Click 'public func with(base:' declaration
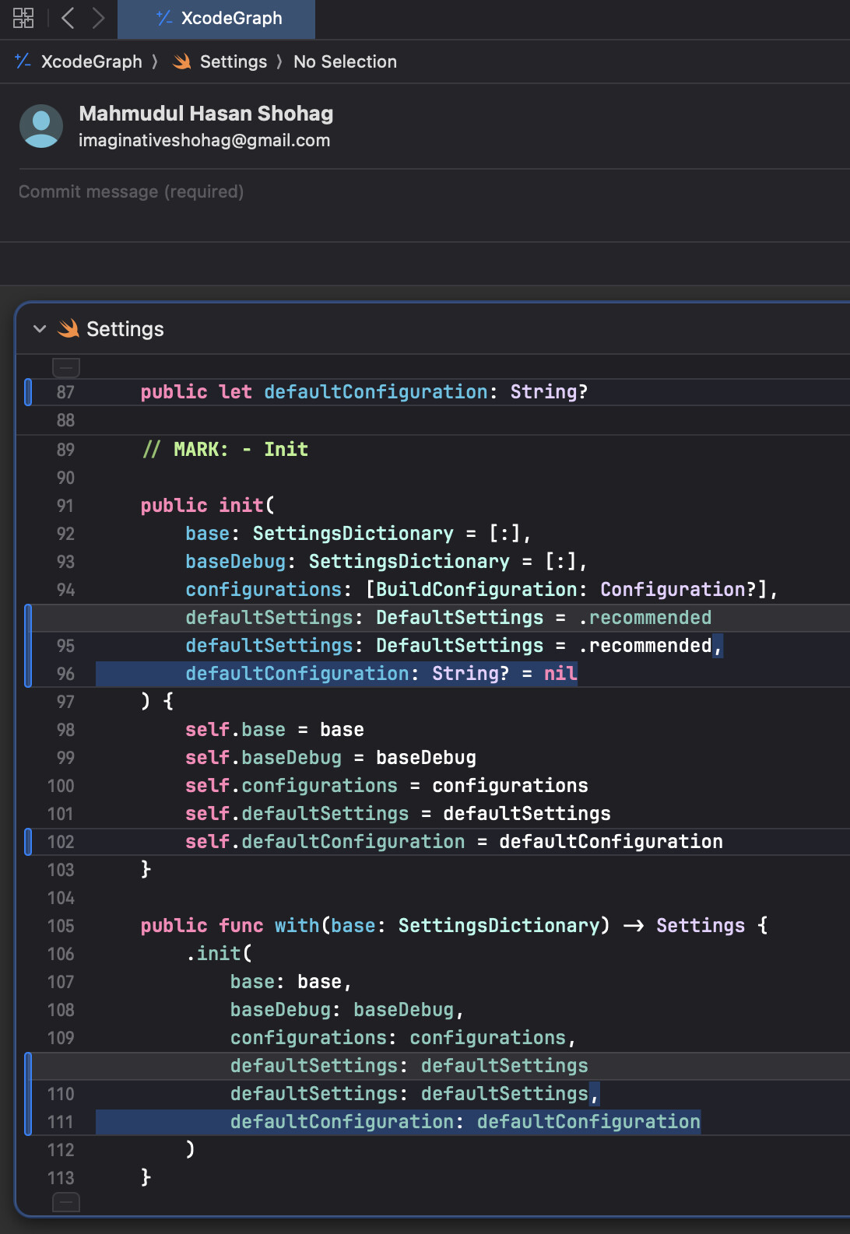850x1234 pixels. [x=454, y=926]
